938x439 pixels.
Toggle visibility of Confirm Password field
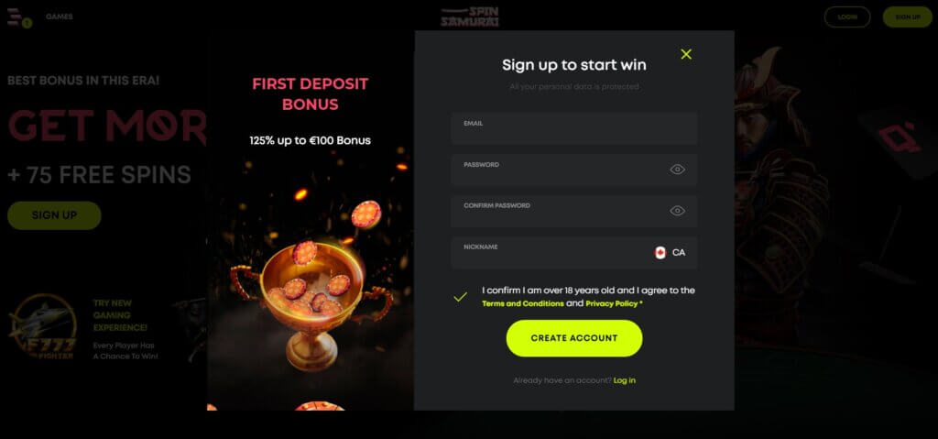(x=677, y=211)
